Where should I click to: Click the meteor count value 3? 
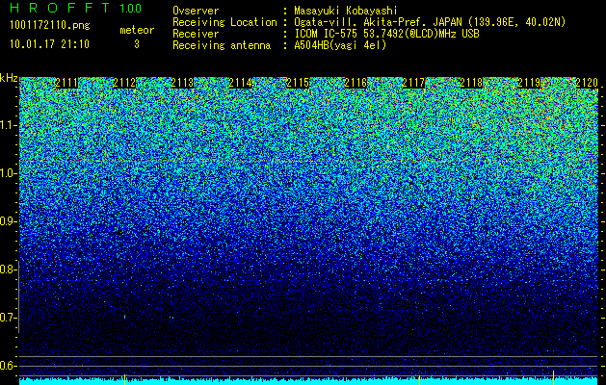[137, 44]
